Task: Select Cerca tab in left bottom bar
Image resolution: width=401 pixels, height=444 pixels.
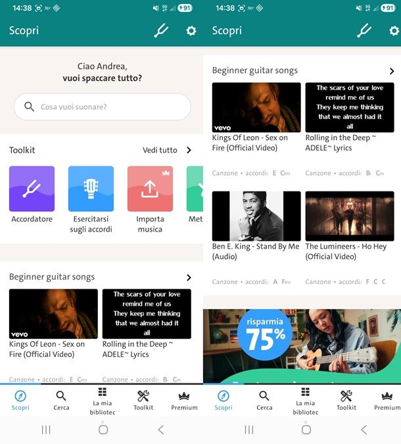Action: pyautogui.click(x=61, y=401)
